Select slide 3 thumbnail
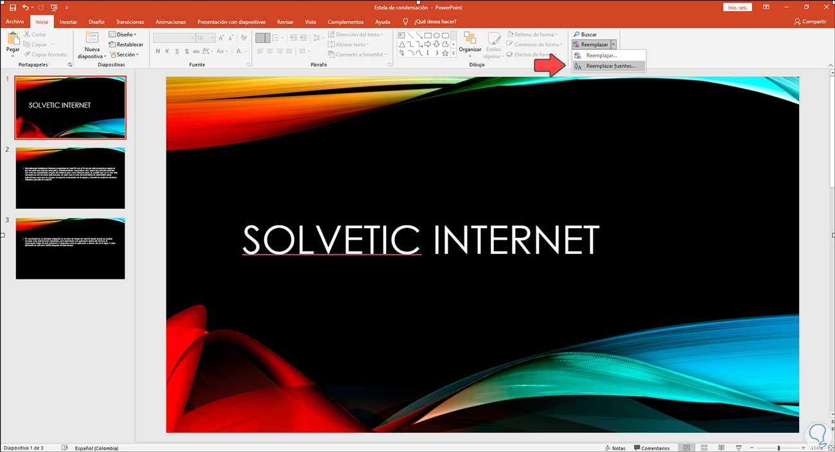Viewport: 835px width, 452px height. tap(71, 249)
